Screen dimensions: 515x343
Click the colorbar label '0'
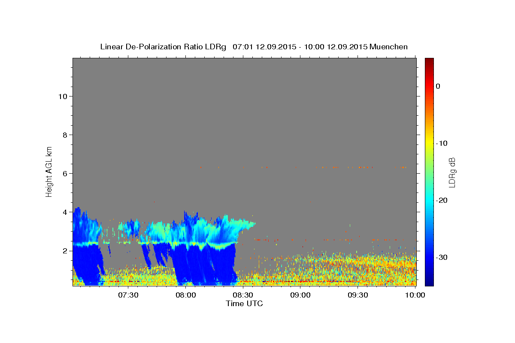(x=438, y=86)
